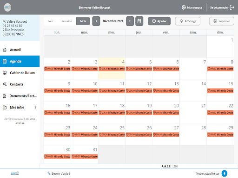Click the Bienvenue Valère Bocquet header text

click(x=94, y=7)
